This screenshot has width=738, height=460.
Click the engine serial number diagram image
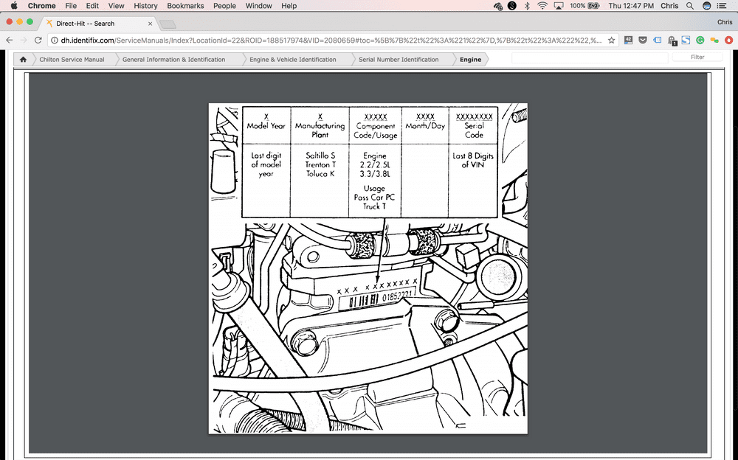click(368, 268)
